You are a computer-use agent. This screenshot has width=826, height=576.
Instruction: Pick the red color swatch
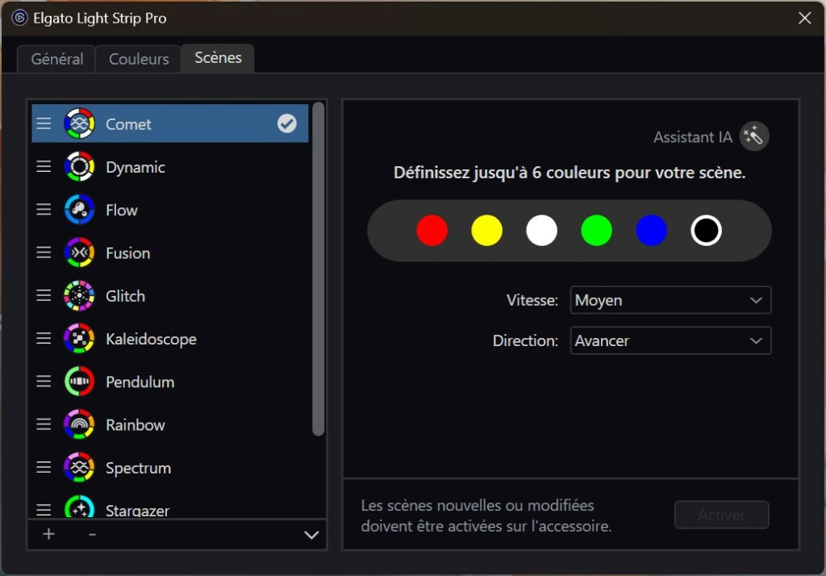point(432,230)
